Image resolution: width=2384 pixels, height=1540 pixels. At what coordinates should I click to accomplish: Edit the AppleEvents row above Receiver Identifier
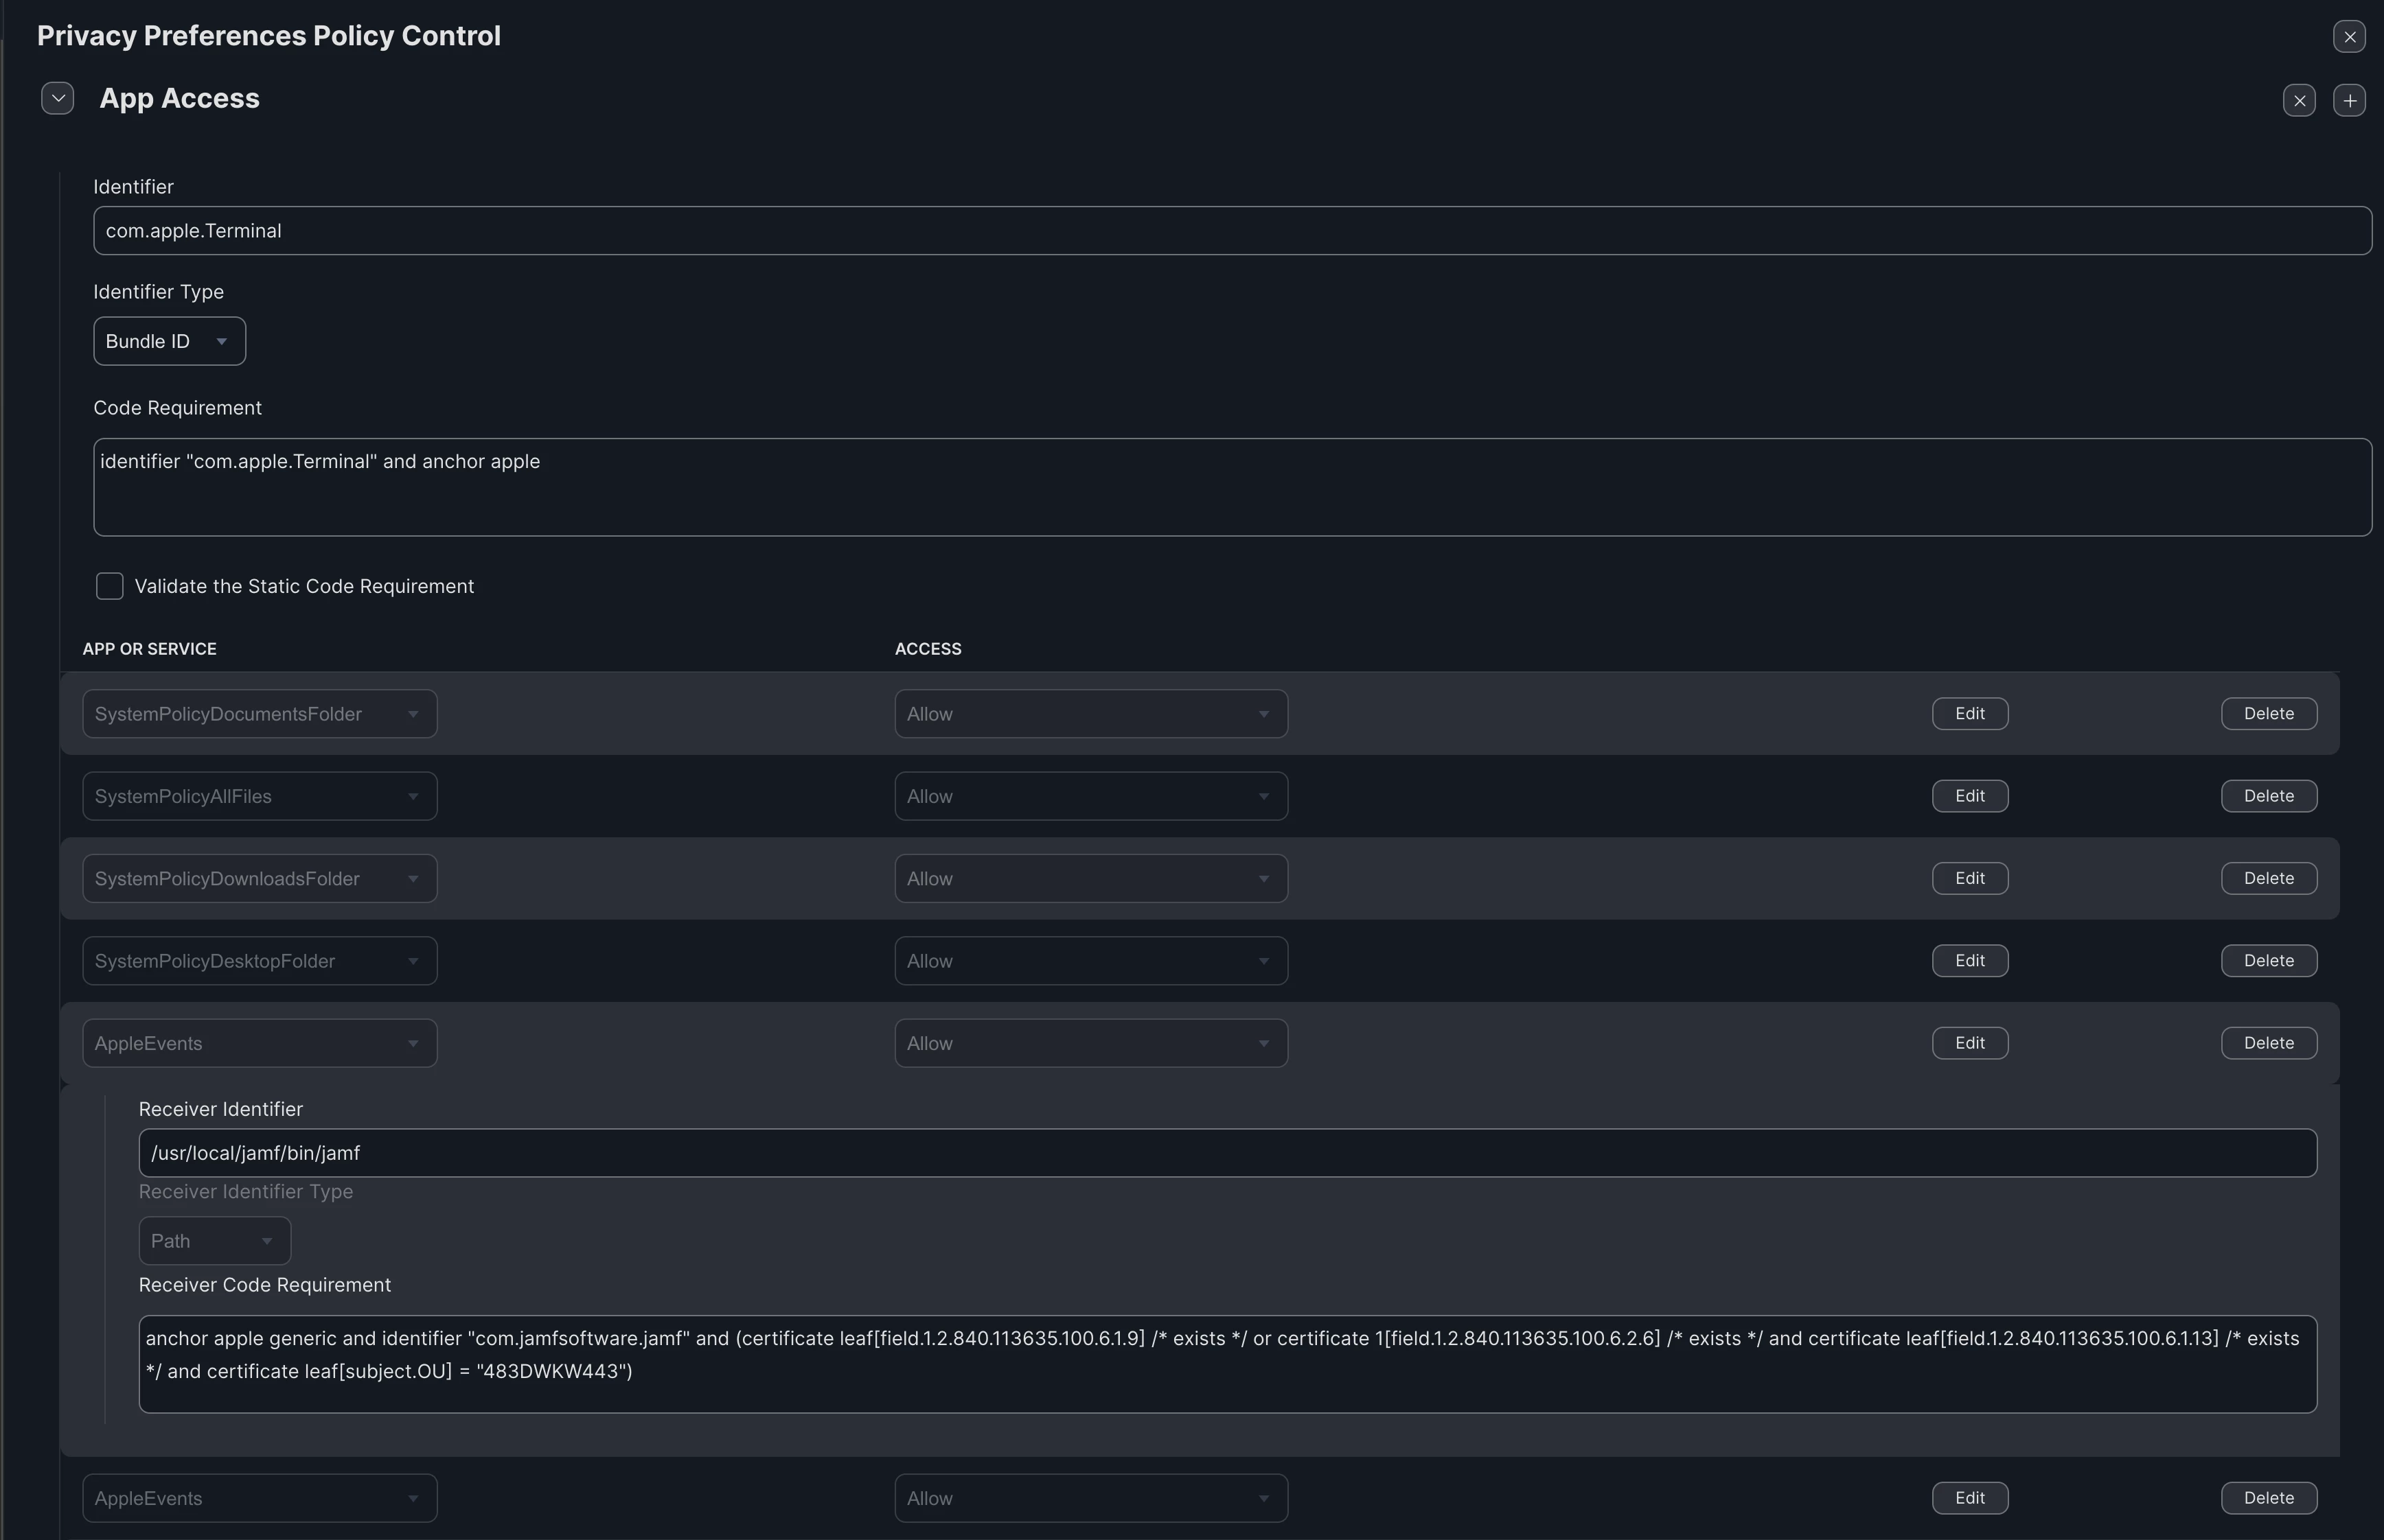tap(1970, 1043)
